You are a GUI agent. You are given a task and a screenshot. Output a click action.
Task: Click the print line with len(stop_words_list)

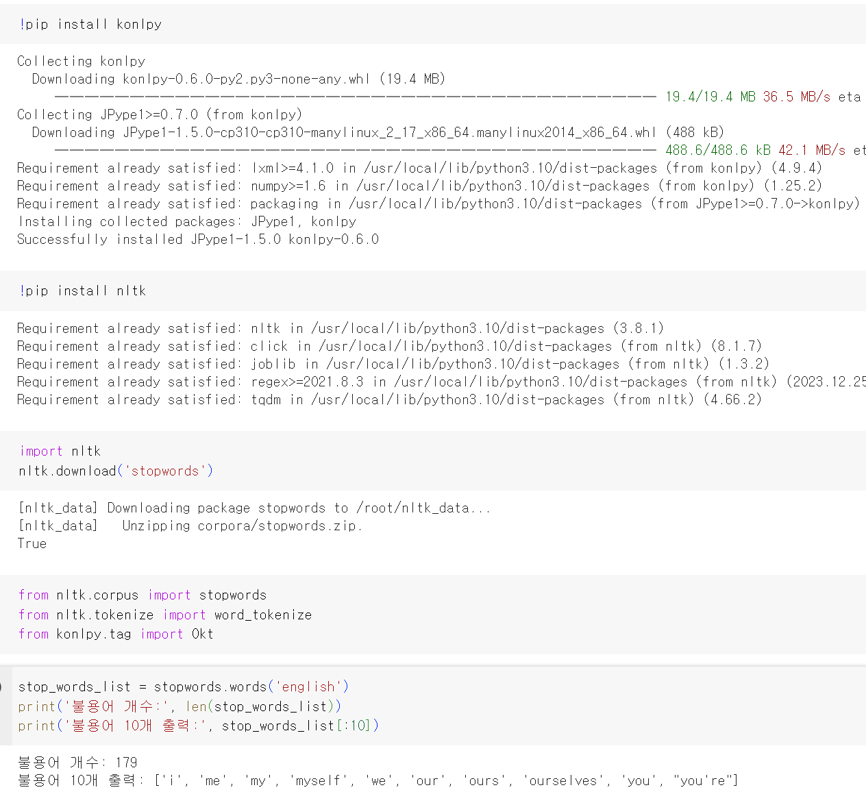click(180, 706)
